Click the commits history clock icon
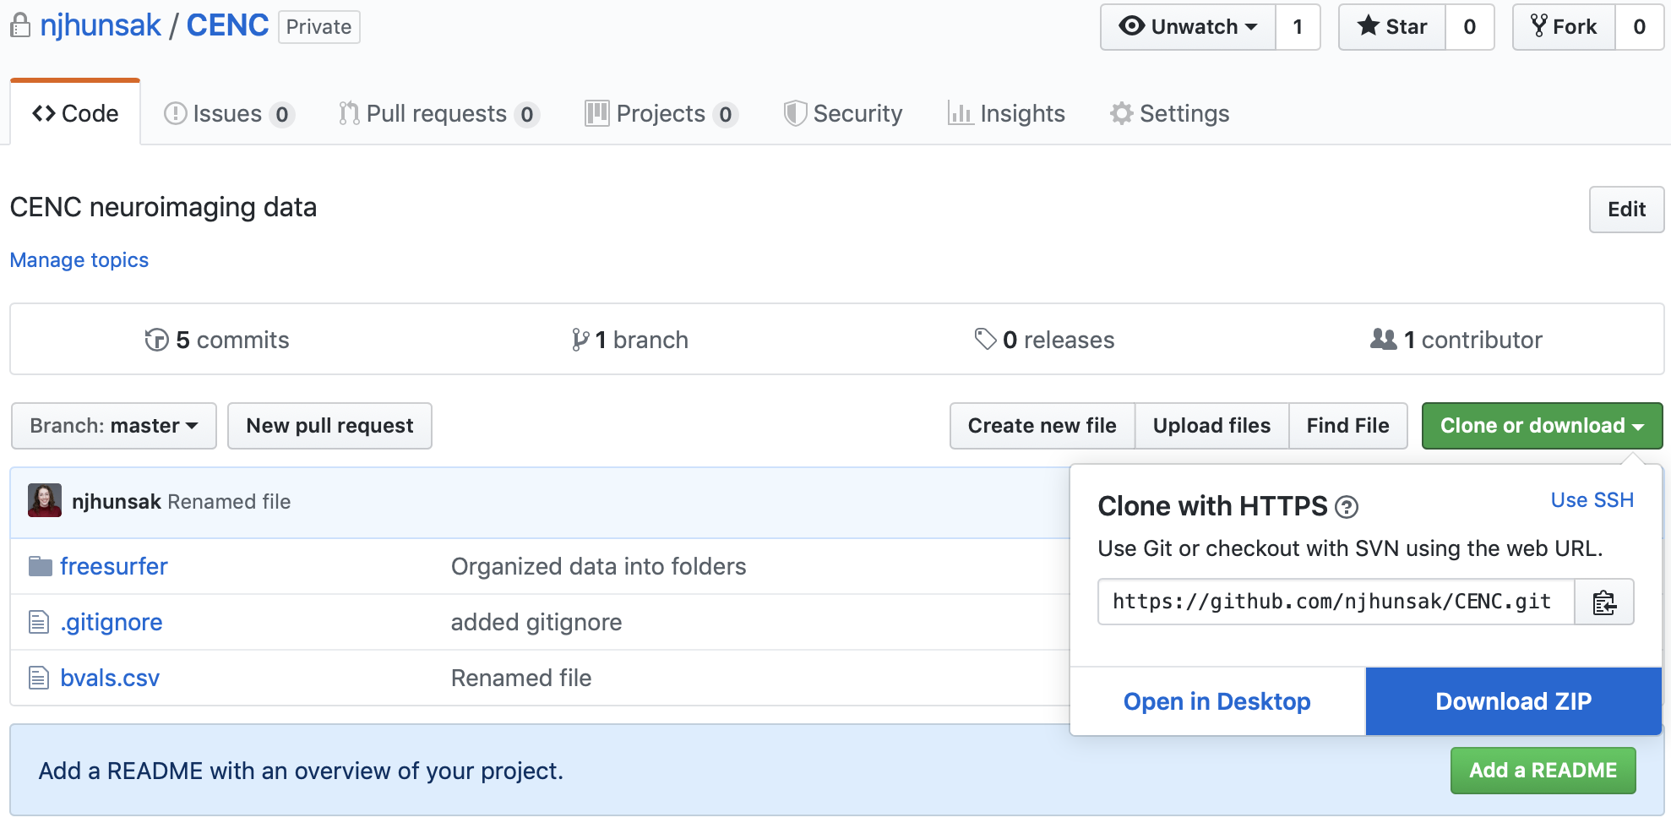1671x823 pixels. [x=156, y=340]
